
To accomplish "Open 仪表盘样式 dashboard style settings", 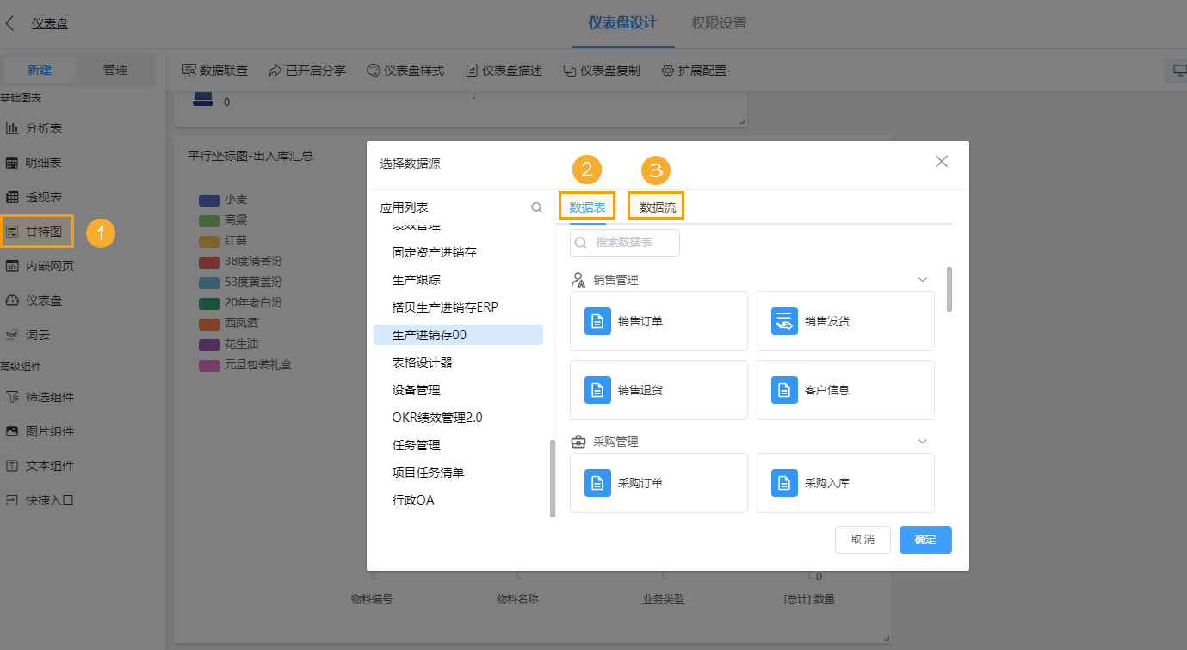I will click(405, 71).
